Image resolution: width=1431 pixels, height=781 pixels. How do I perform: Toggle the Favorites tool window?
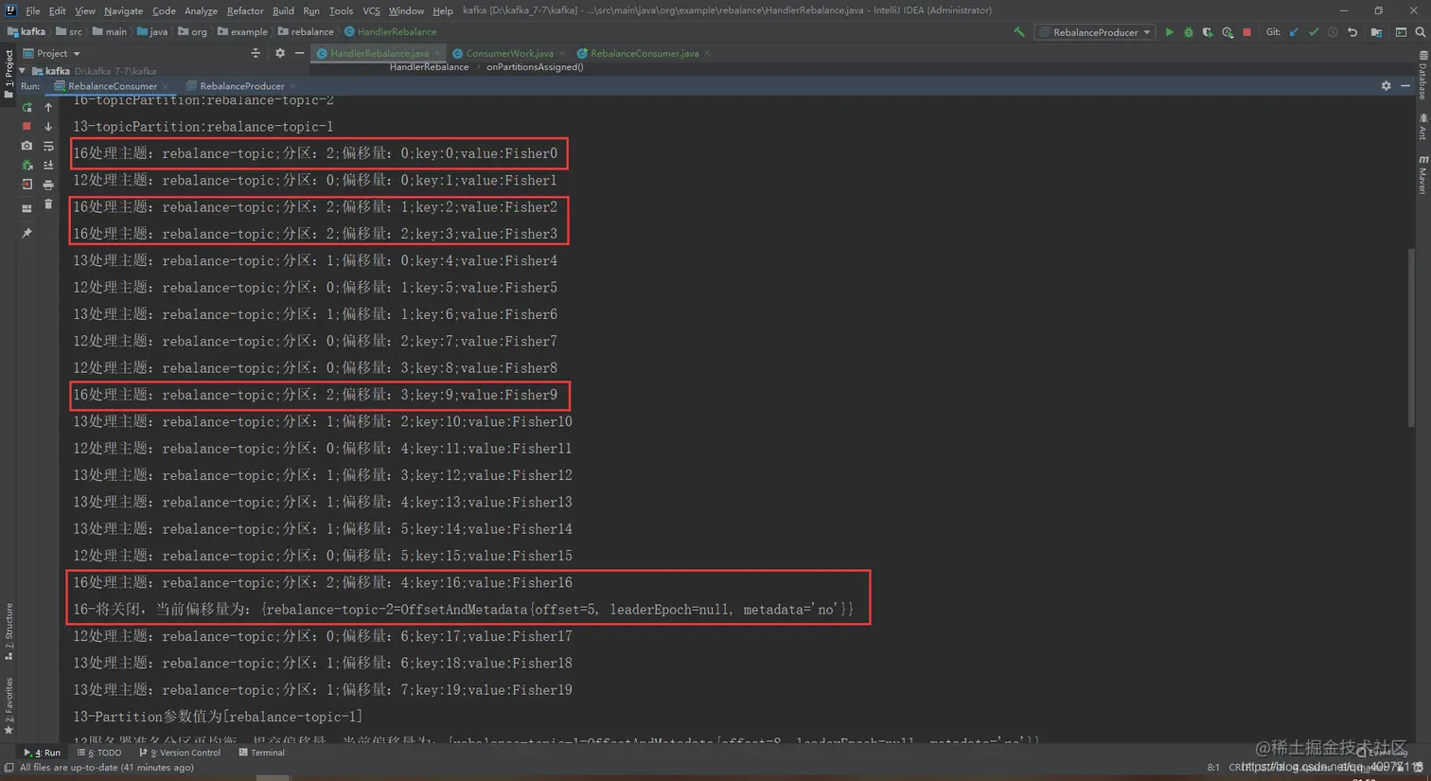click(x=9, y=705)
